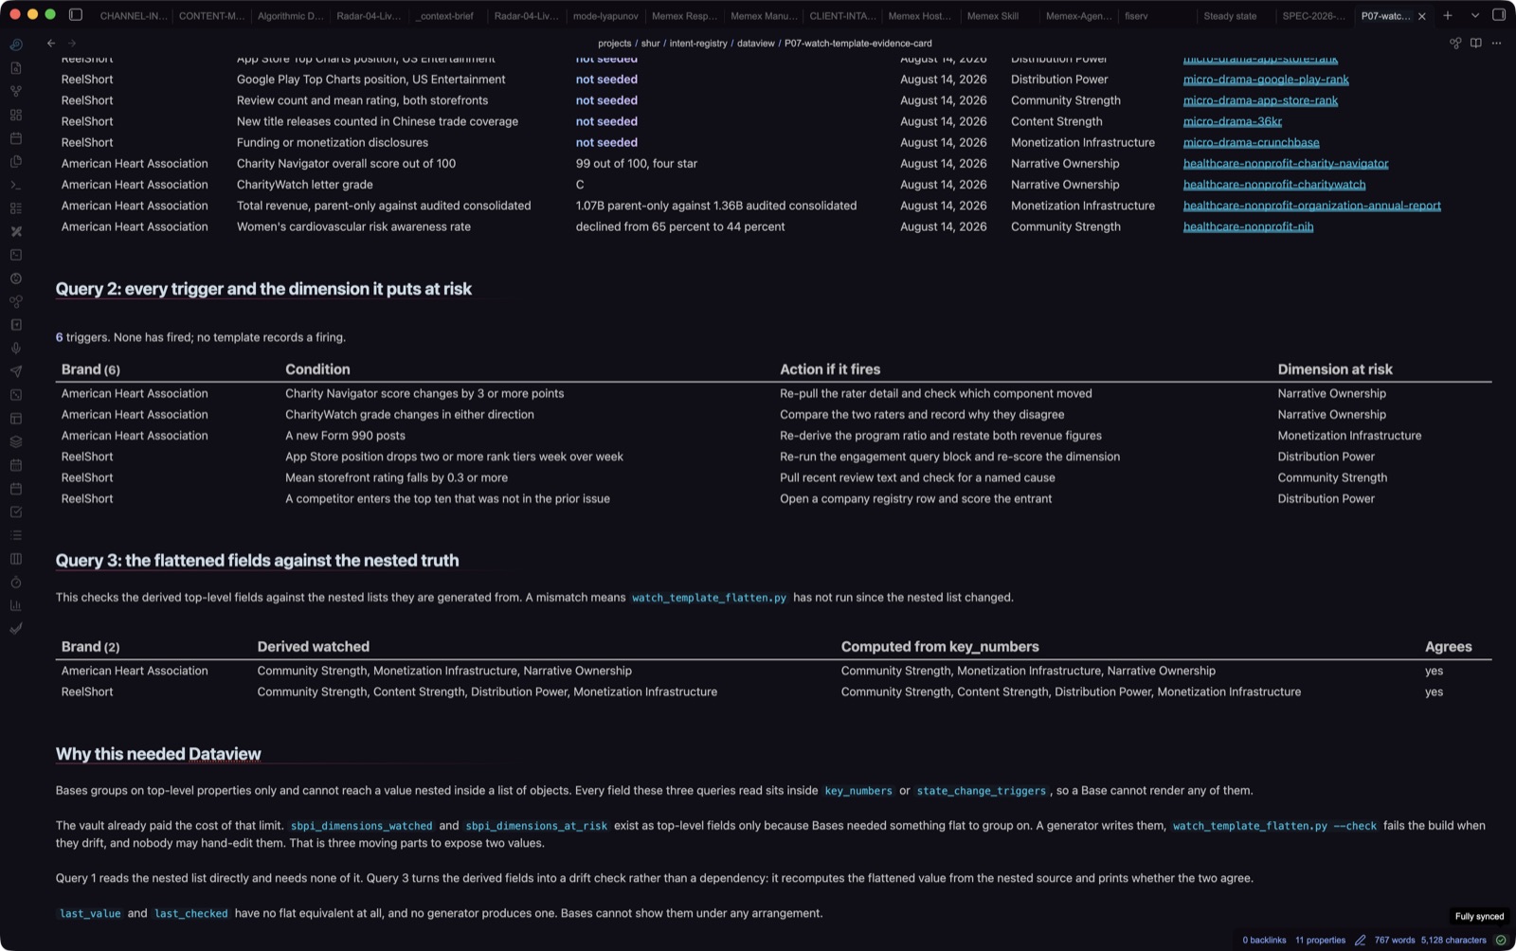1516x951 pixels.
Task: Click 'CharityWatch letter grade' cell
Action: (304, 185)
